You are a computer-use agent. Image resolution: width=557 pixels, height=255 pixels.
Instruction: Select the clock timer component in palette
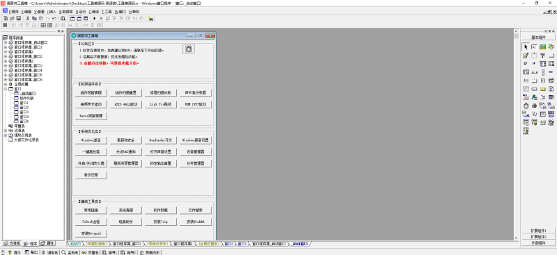pyautogui.click(x=526, y=106)
